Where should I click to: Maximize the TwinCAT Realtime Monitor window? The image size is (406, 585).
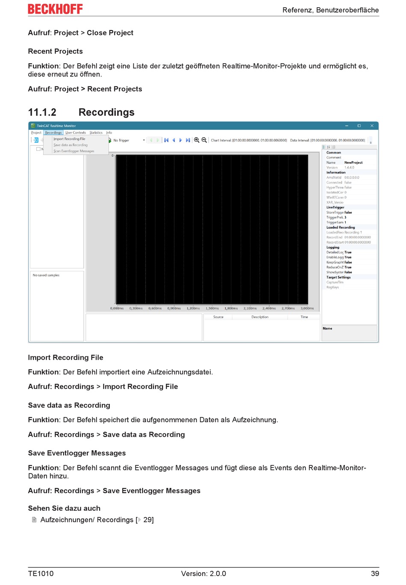(x=359, y=126)
